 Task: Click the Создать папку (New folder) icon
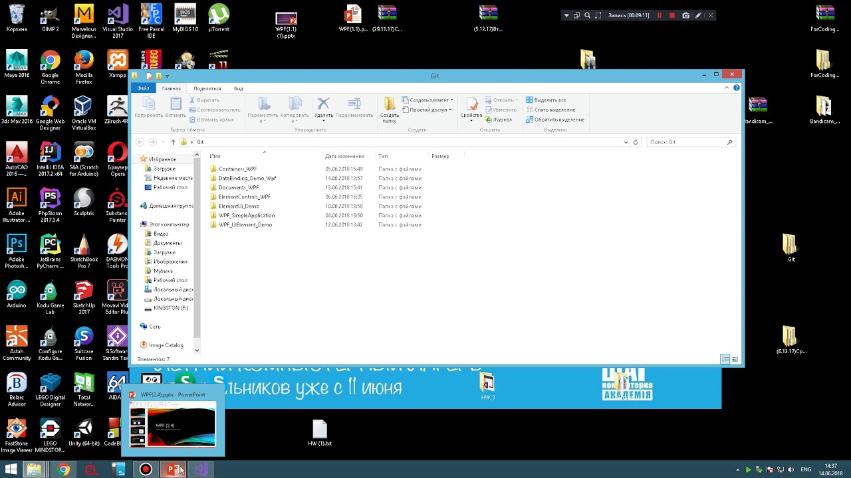pyautogui.click(x=390, y=110)
